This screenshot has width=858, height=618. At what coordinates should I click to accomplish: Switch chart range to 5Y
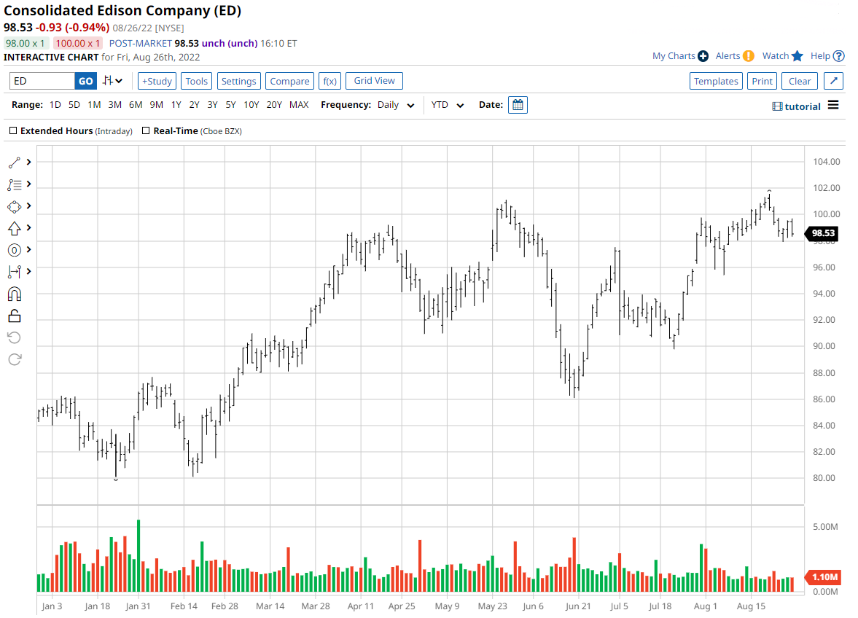[x=230, y=105]
